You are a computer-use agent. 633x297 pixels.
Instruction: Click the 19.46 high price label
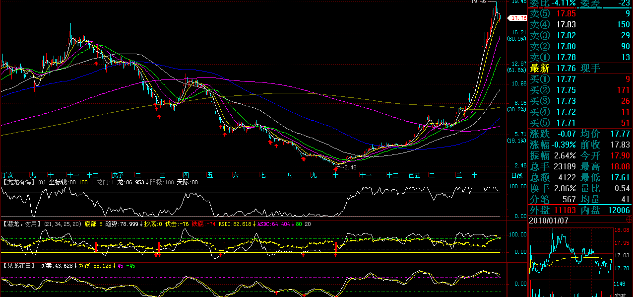(x=479, y=2)
